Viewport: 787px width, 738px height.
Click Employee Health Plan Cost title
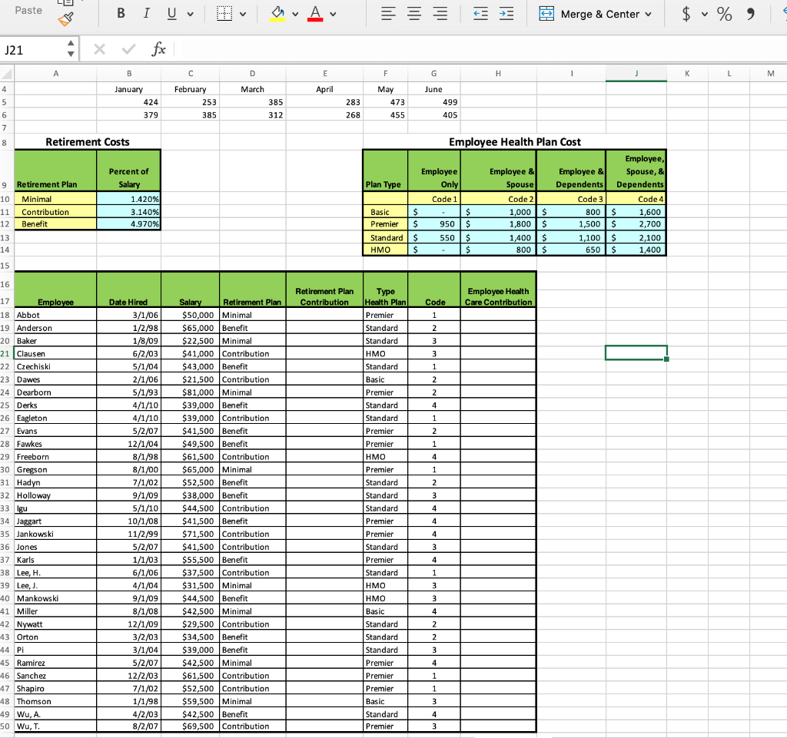coord(514,142)
